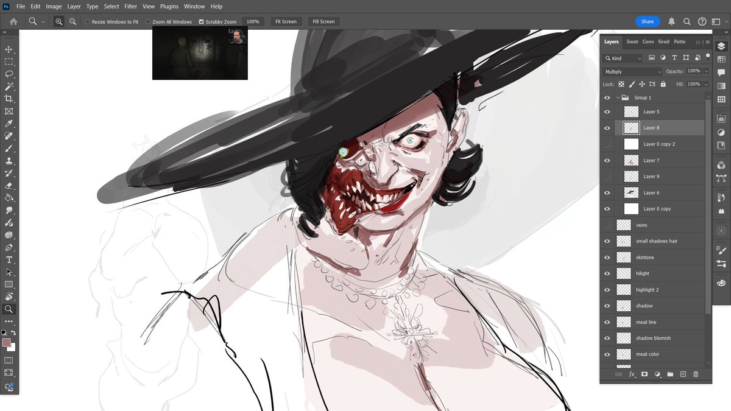Select the Path Selection tool
Image resolution: width=731 pixels, height=411 pixels.
9,272
